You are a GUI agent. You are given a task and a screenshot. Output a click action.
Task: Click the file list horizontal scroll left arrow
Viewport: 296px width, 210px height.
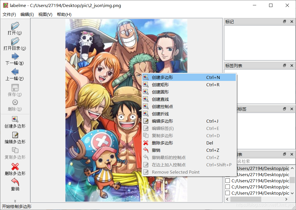click(x=227, y=199)
